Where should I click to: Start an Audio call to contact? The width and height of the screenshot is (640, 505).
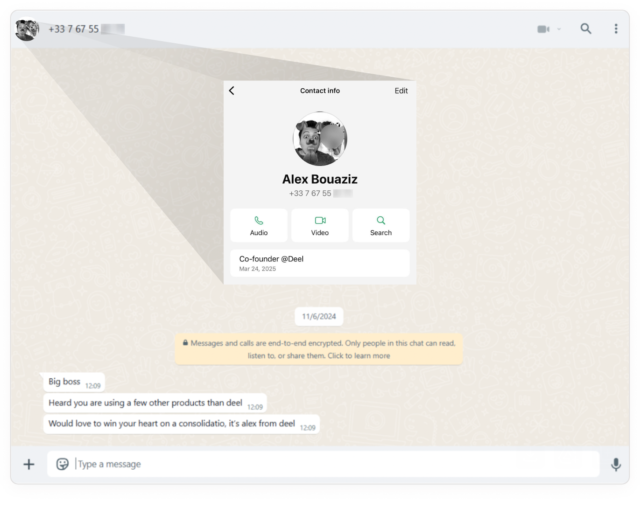(259, 226)
